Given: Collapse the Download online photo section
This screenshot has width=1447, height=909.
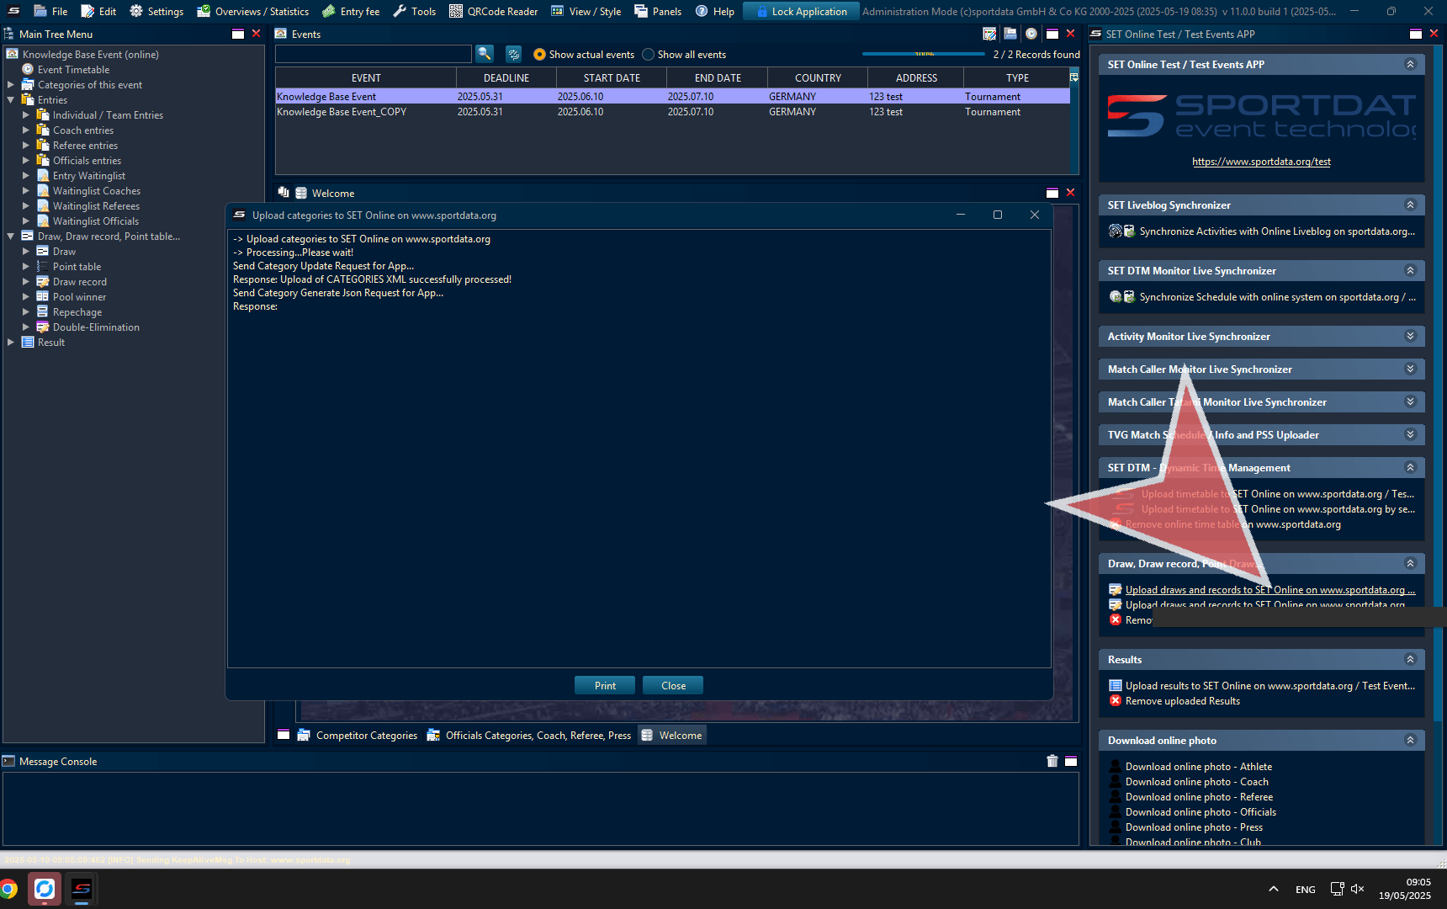Looking at the screenshot, I should tap(1410, 740).
